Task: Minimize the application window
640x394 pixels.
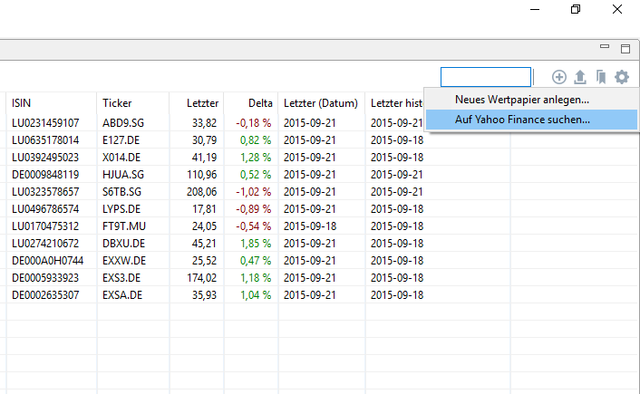Action: click(x=533, y=10)
